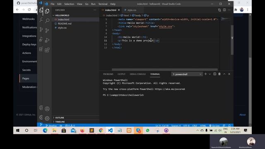This screenshot has height=149, width=265.
Task: Create a new terminal with the plus icon
Action: [205, 74]
